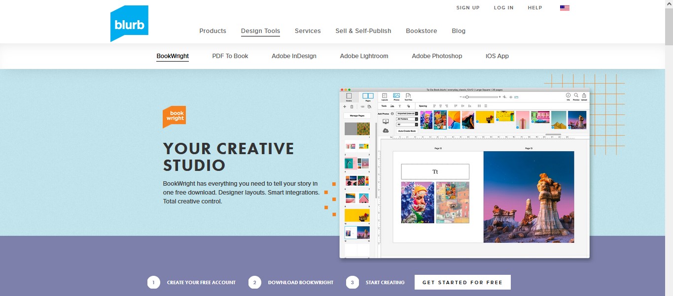Click the trash delete page icon
The image size is (673, 296).
[352, 106]
